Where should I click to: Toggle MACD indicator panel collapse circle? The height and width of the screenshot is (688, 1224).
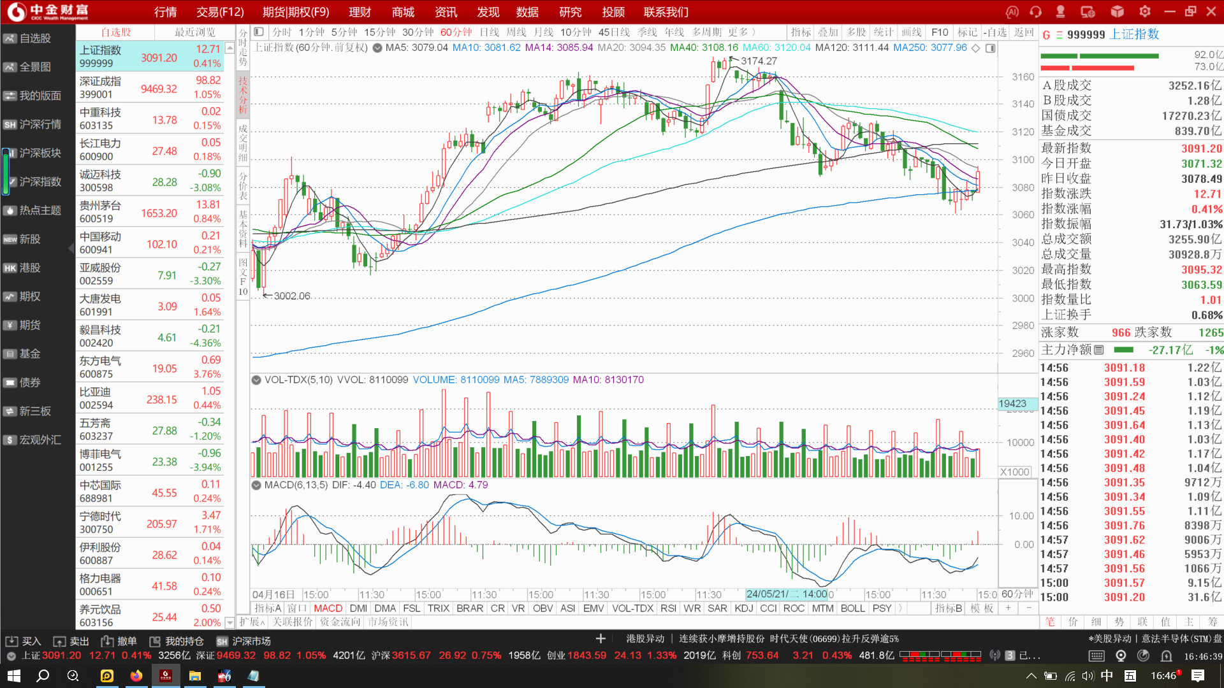coord(256,485)
